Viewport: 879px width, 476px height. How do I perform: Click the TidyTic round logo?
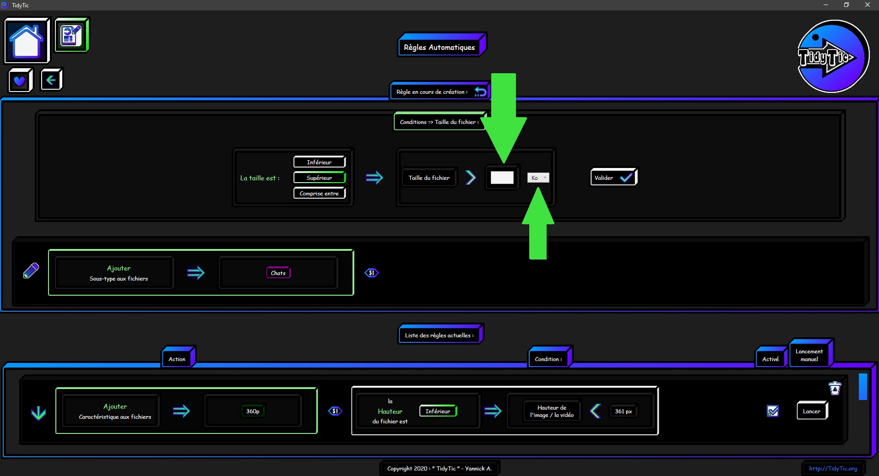pos(833,56)
